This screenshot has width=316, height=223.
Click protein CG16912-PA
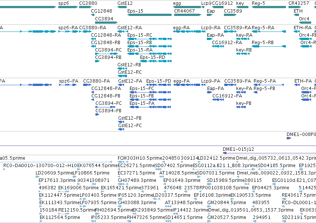tap(218, 100)
